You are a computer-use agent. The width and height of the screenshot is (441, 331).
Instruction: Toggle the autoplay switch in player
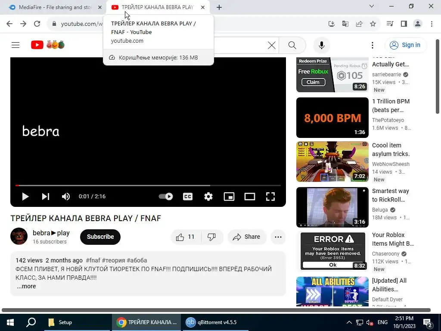[x=166, y=197]
